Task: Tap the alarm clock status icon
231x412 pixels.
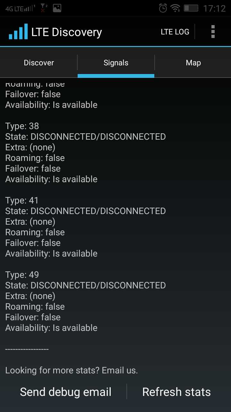Action: [x=163, y=8]
